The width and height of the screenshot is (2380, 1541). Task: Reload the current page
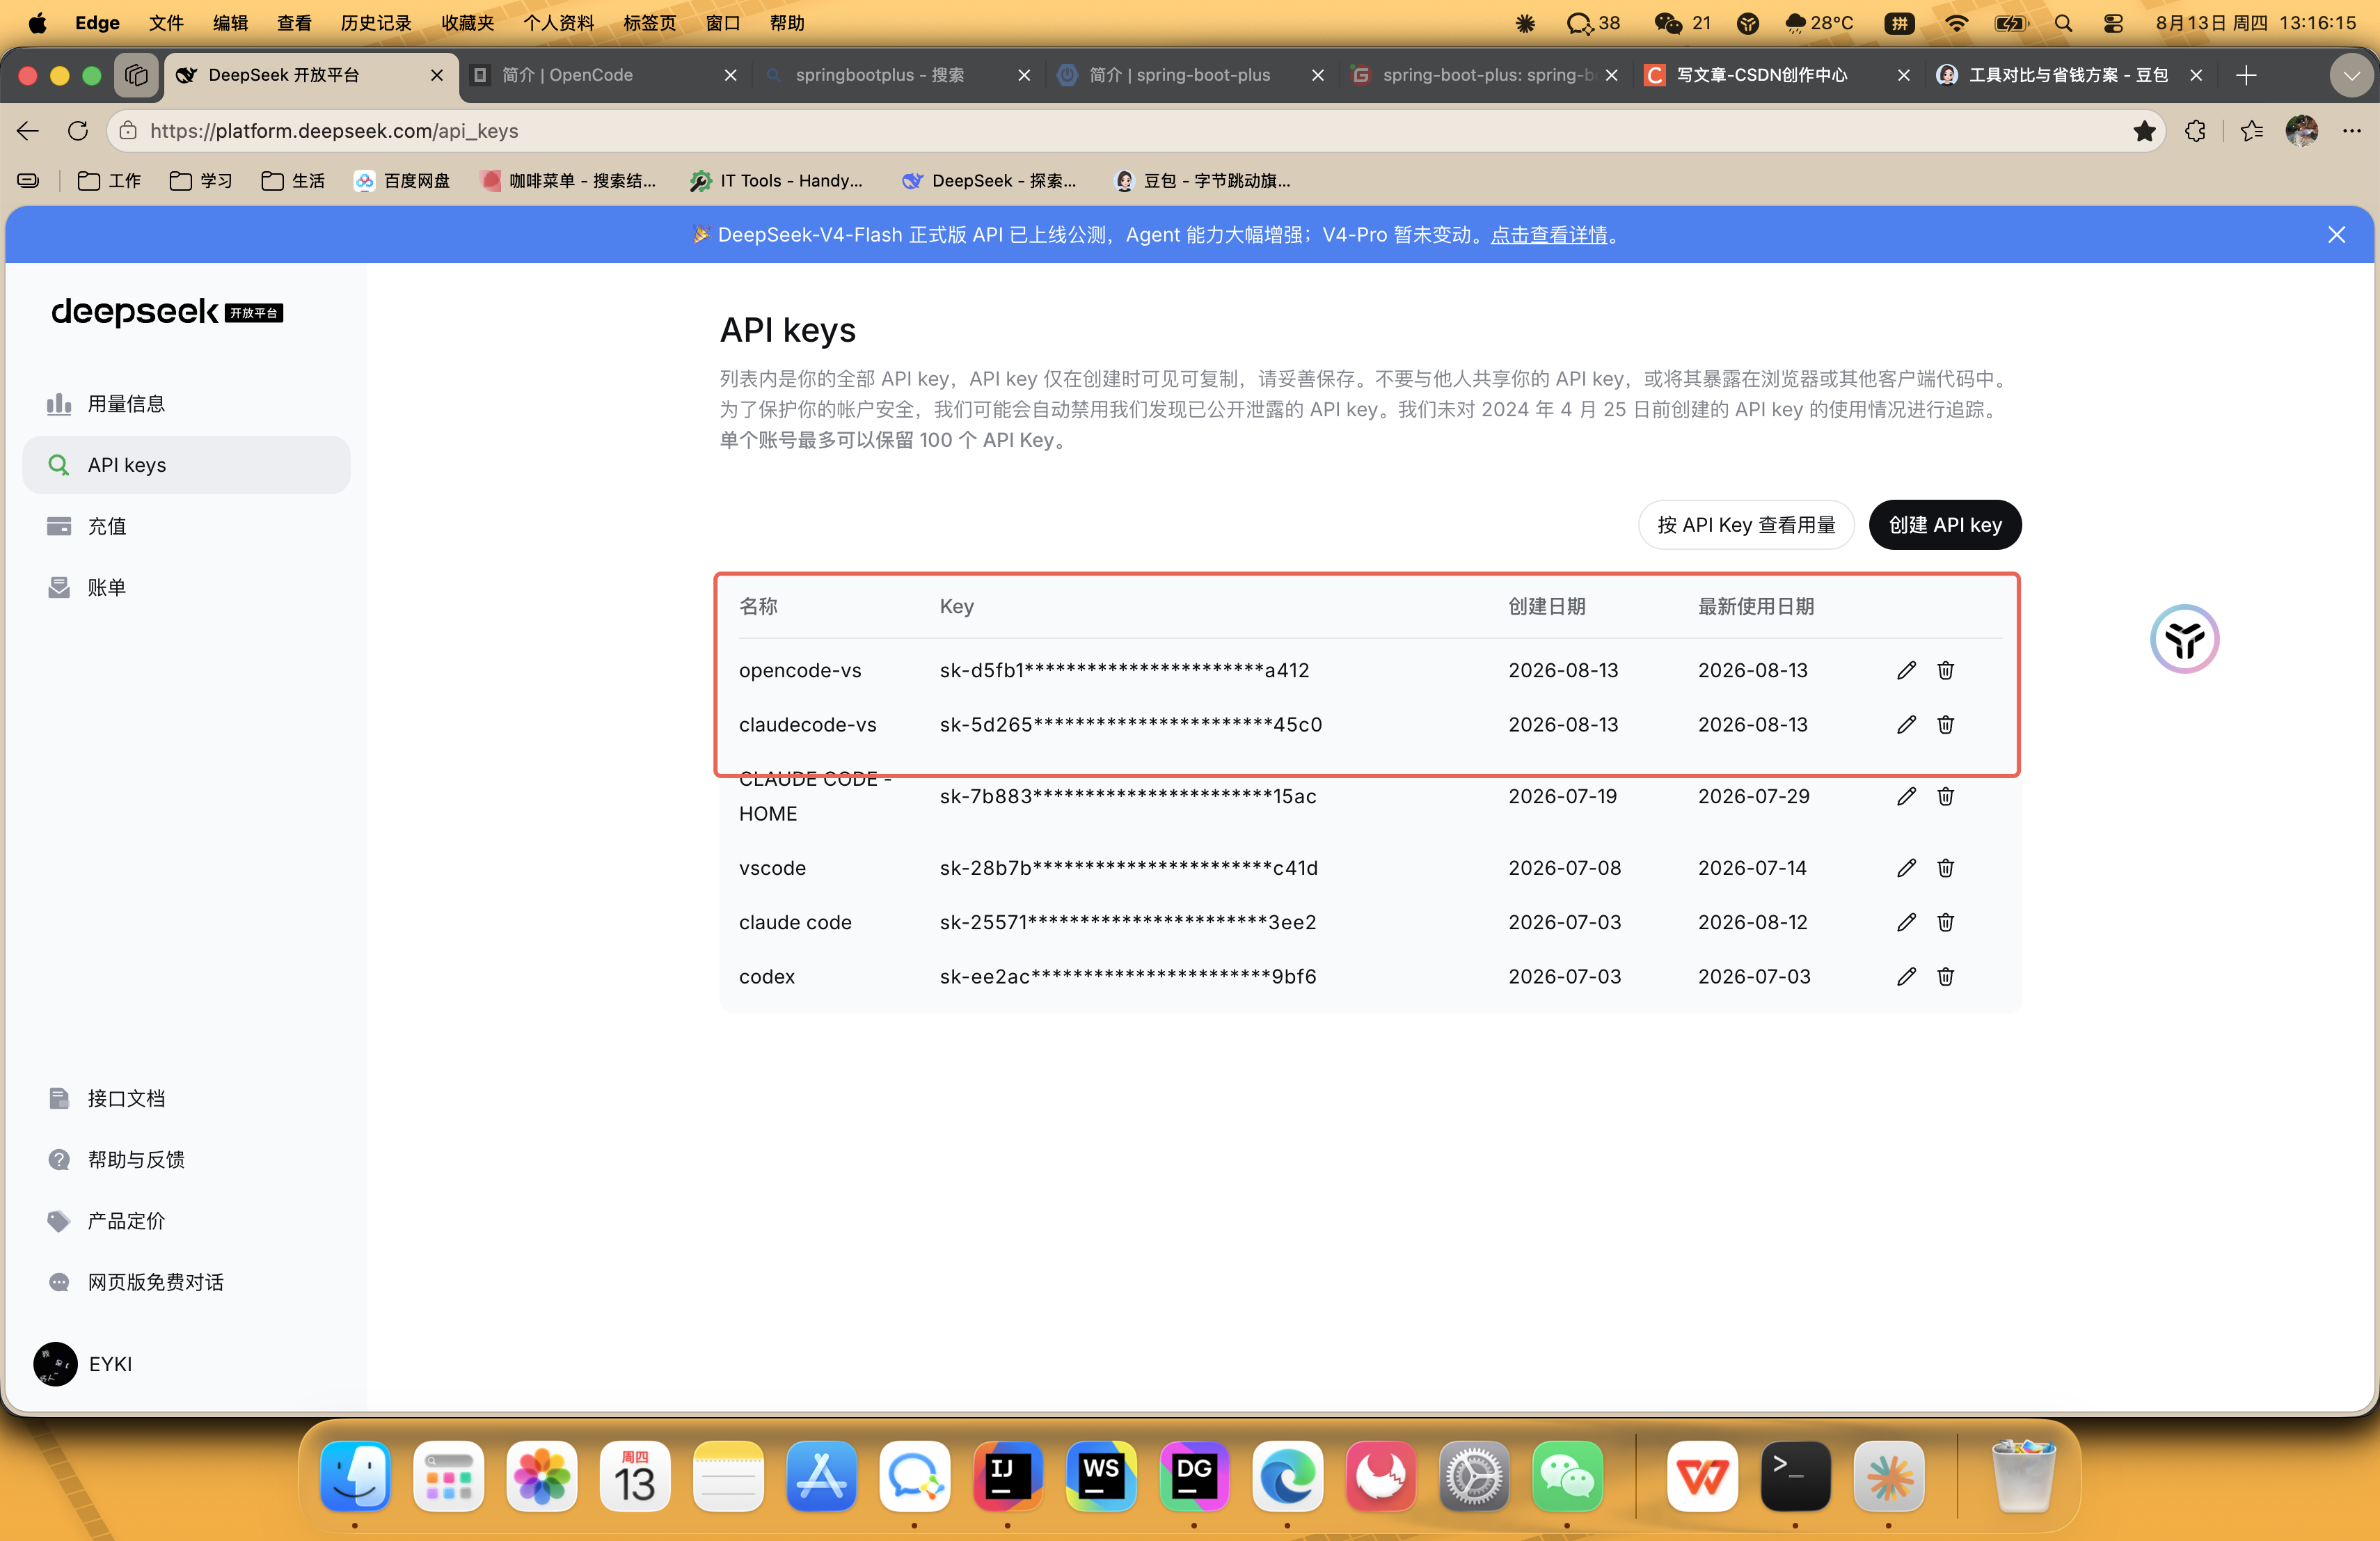point(78,131)
